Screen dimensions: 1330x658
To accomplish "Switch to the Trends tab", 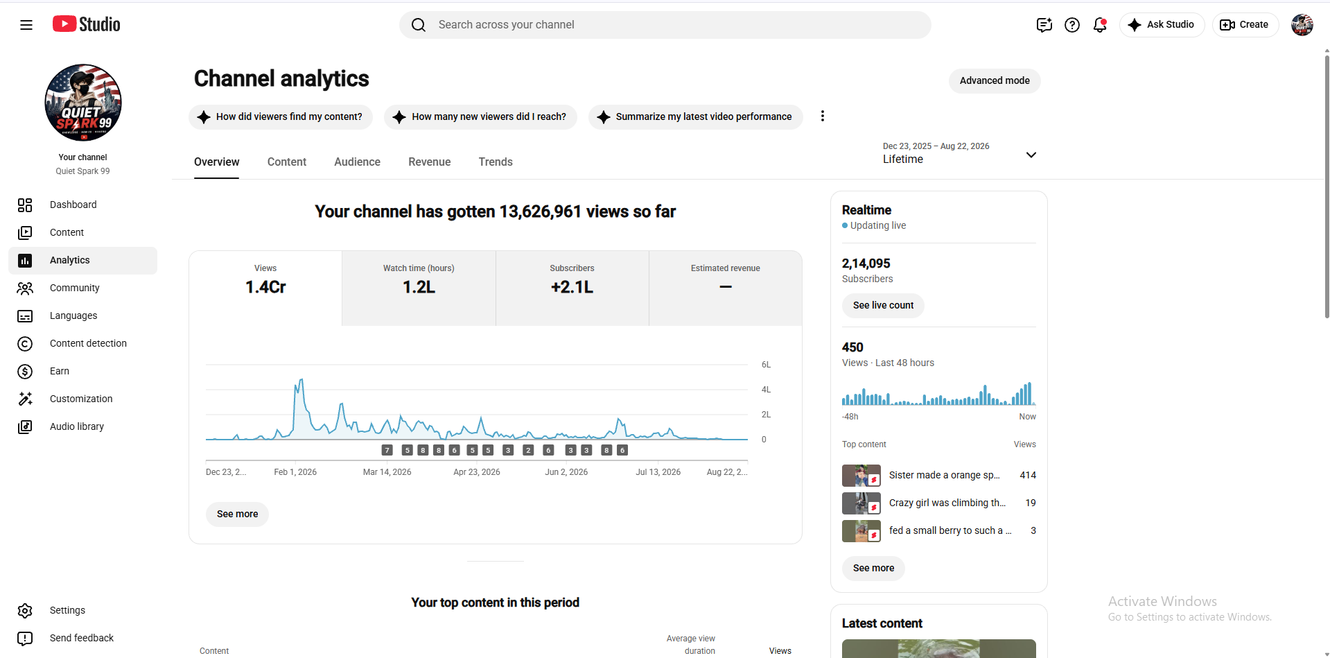I will [x=496, y=162].
